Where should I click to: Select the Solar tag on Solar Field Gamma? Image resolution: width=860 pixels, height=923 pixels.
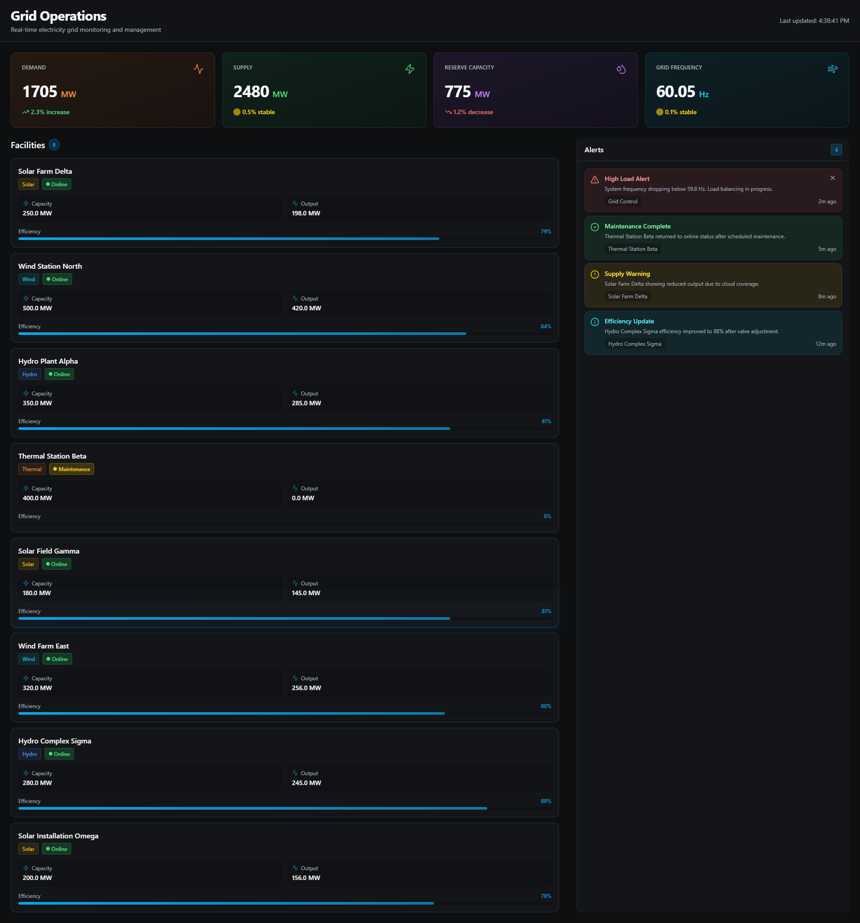pyautogui.click(x=28, y=564)
